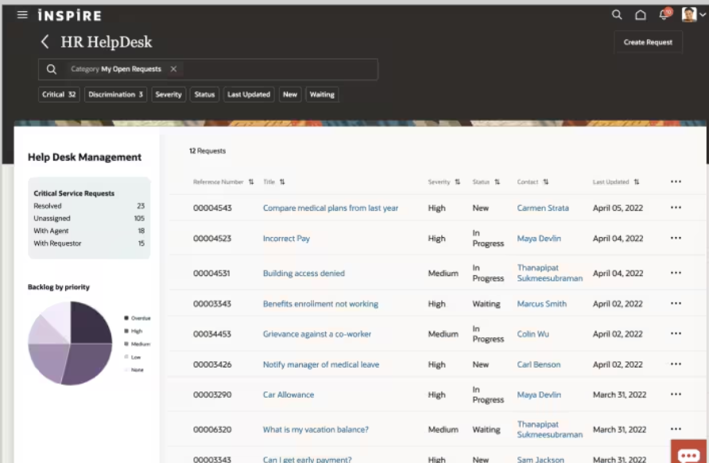Viewport: 709px width, 463px height.
Task: Open the Severity filter chip
Action: [x=169, y=95]
